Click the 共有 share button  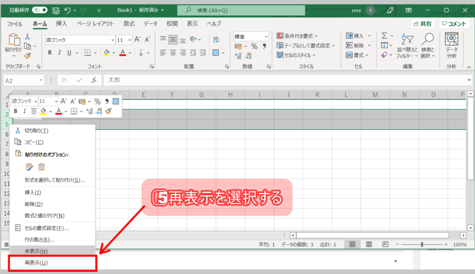click(x=423, y=24)
